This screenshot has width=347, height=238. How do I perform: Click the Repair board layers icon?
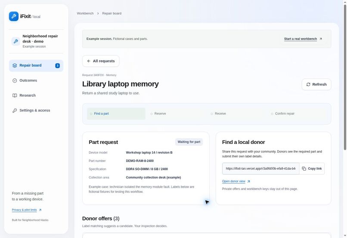pos(15,66)
